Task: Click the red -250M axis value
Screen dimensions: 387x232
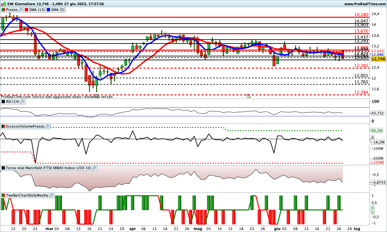Action: tap(377, 163)
